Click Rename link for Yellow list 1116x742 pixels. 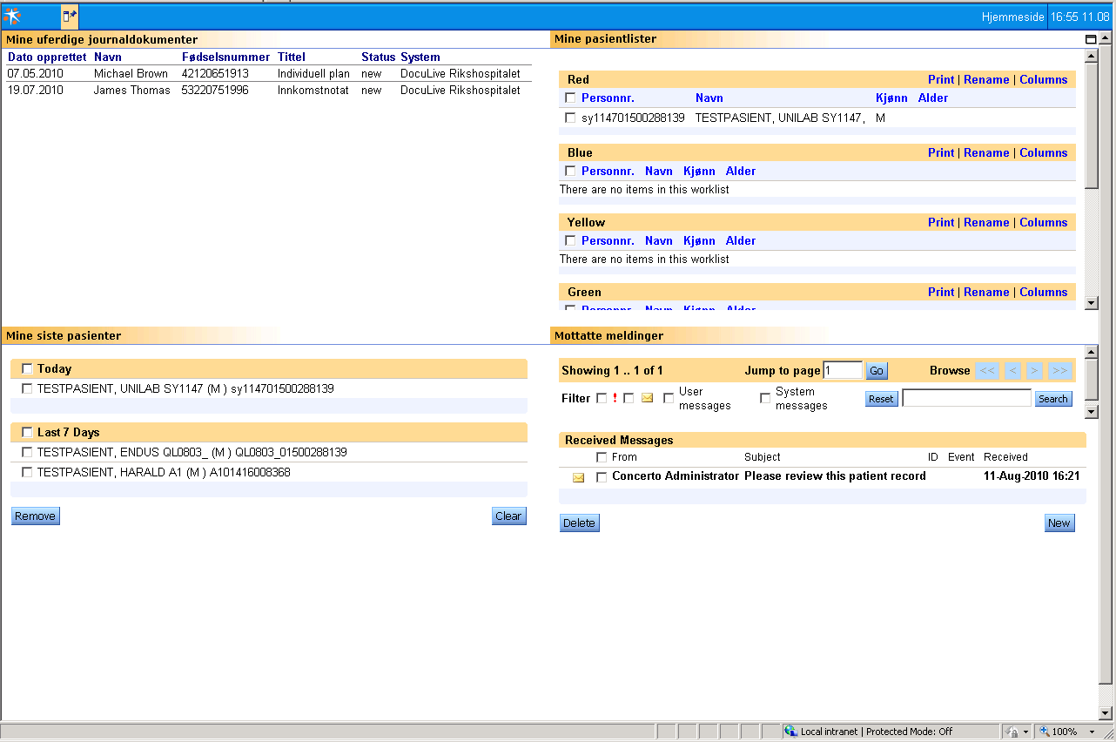click(x=986, y=222)
